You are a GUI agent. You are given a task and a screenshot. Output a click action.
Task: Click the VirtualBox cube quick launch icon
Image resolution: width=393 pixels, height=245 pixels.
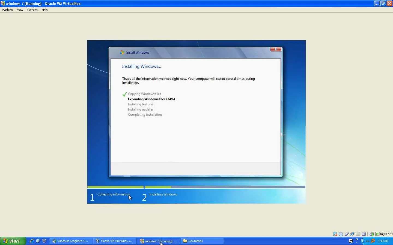(44, 241)
